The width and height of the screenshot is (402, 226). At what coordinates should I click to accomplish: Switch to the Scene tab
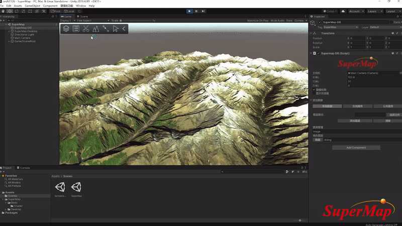[x=84, y=16]
